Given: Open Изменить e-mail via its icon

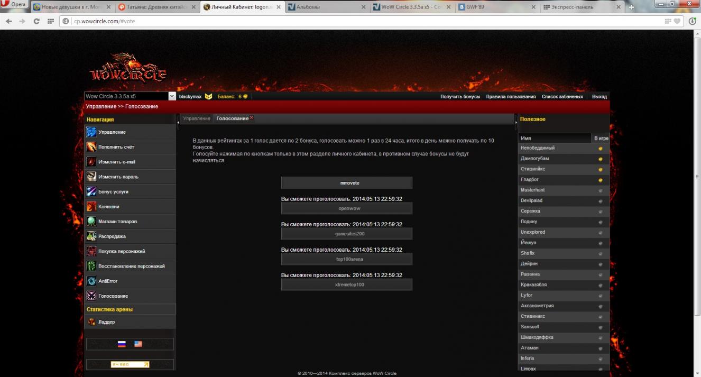Looking at the screenshot, I should click(91, 162).
